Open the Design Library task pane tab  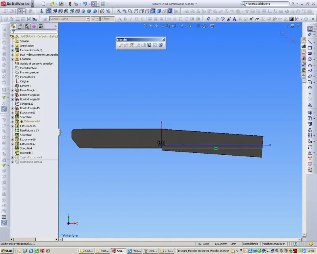pos(304,46)
